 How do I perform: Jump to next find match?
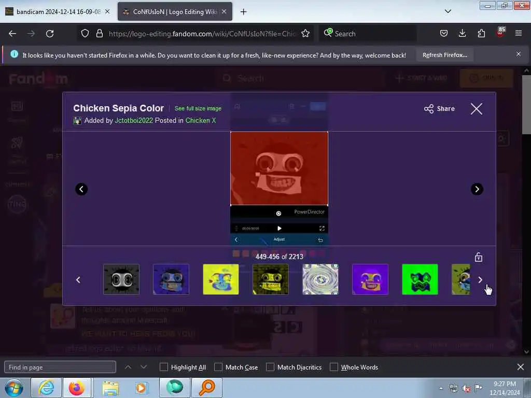144,367
